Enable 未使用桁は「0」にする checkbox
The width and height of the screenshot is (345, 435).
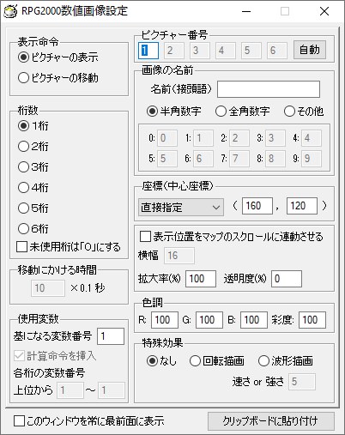69,247
